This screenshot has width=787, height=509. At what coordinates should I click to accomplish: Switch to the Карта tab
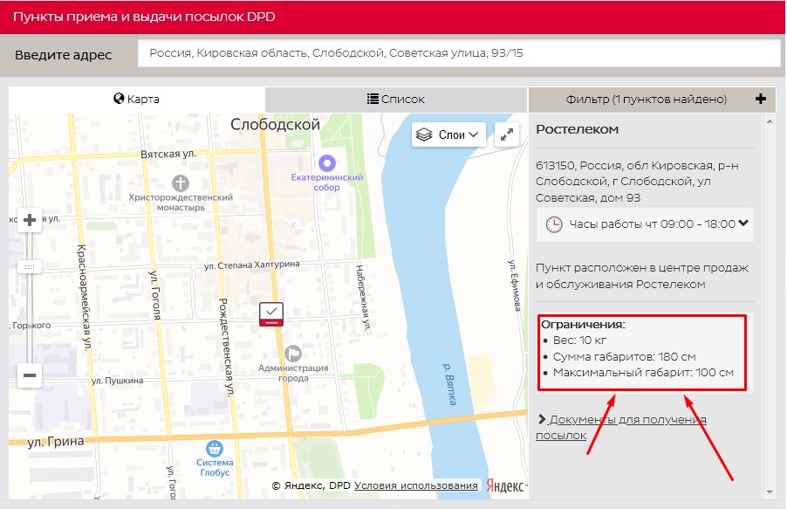(x=136, y=100)
